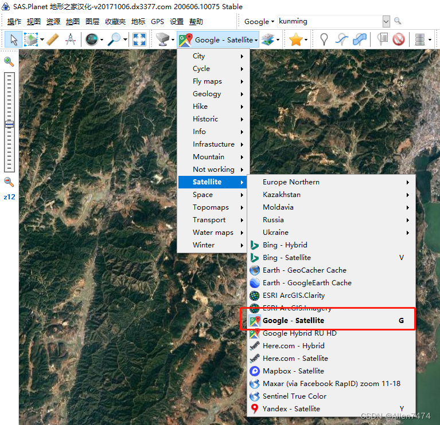Expand the cache source dropdown arrow
Viewport: 440px width, 425px height.
173,40
